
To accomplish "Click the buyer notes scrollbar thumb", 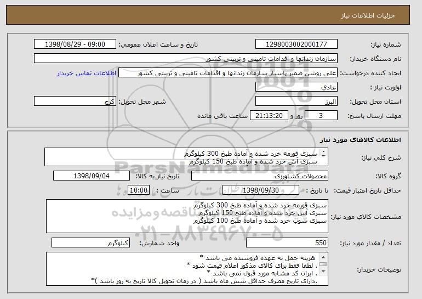I will [323, 264].
